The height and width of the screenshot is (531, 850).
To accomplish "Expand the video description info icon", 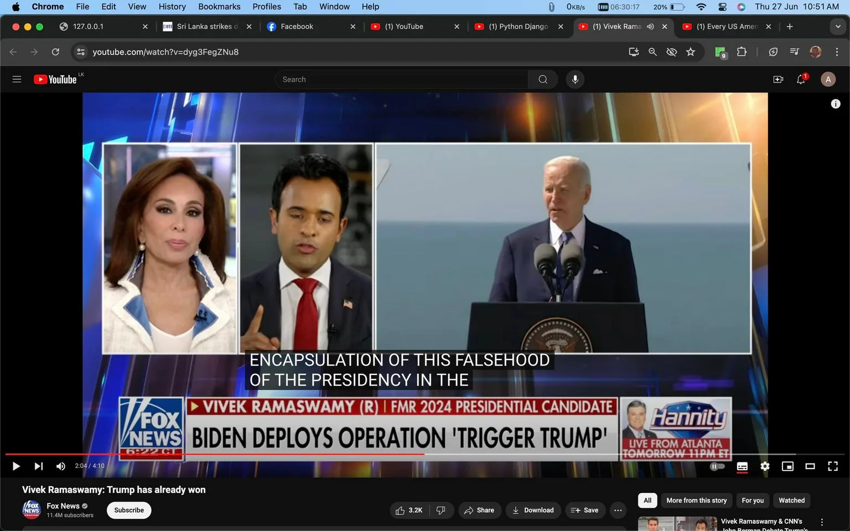I will click(836, 103).
